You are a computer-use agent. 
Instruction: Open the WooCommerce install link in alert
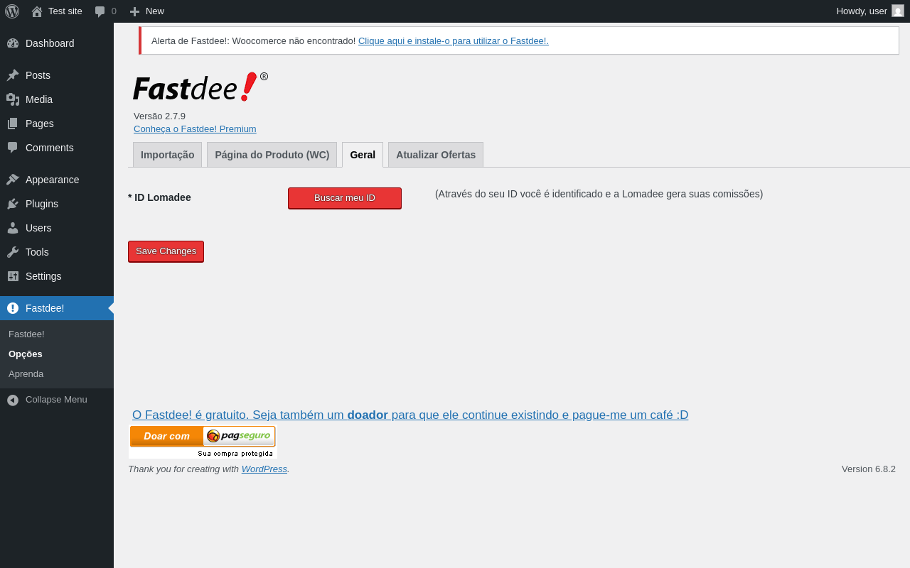click(454, 41)
